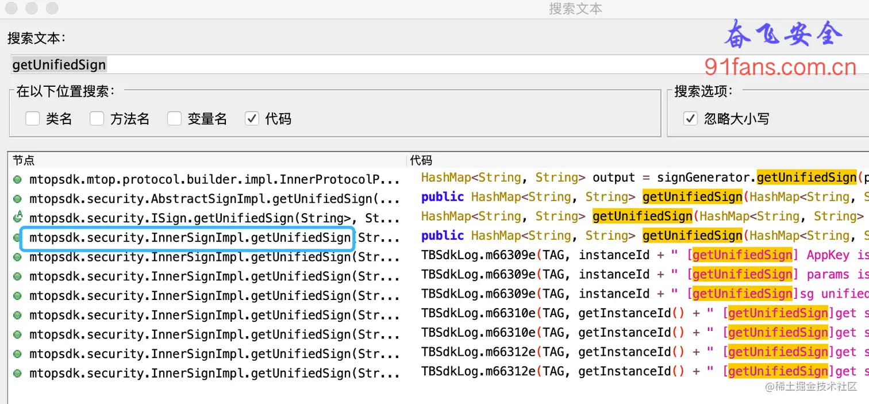Enable the 类名 checkbox
Viewport: 869px width, 404px height.
(x=32, y=118)
